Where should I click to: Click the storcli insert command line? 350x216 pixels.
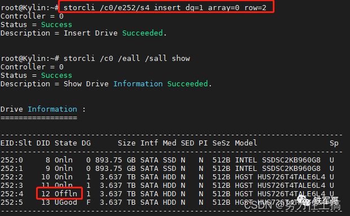pyautogui.click(x=165, y=7)
